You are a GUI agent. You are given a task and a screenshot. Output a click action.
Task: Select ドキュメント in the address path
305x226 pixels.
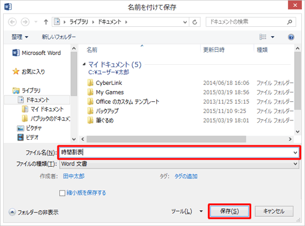coord(110,22)
